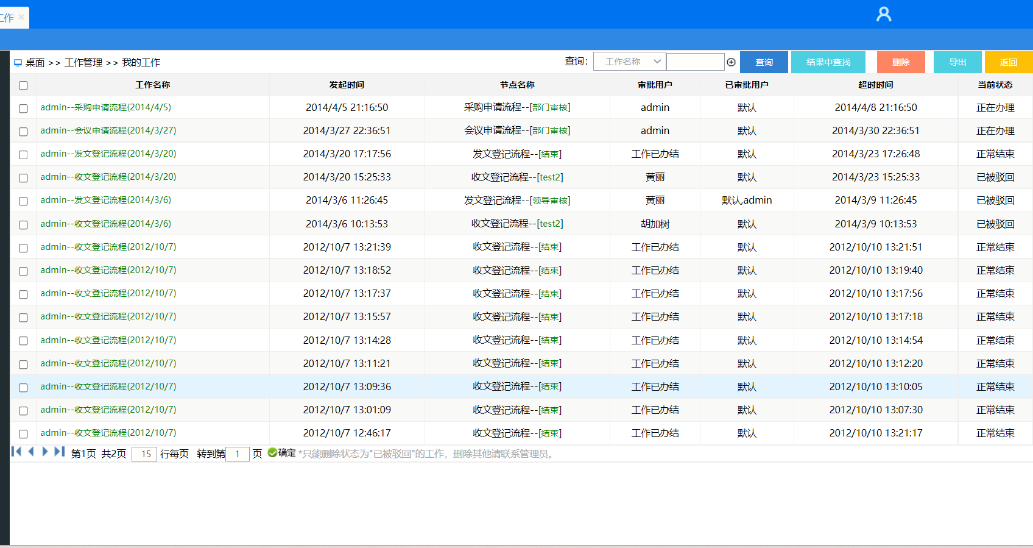Click the 导出 export button
Viewport: 1033px width, 548px height.
(957, 62)
